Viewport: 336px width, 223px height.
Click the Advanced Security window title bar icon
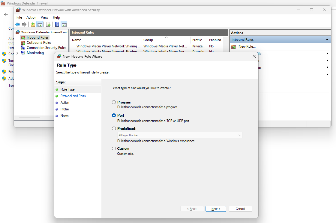click(18, 10)
